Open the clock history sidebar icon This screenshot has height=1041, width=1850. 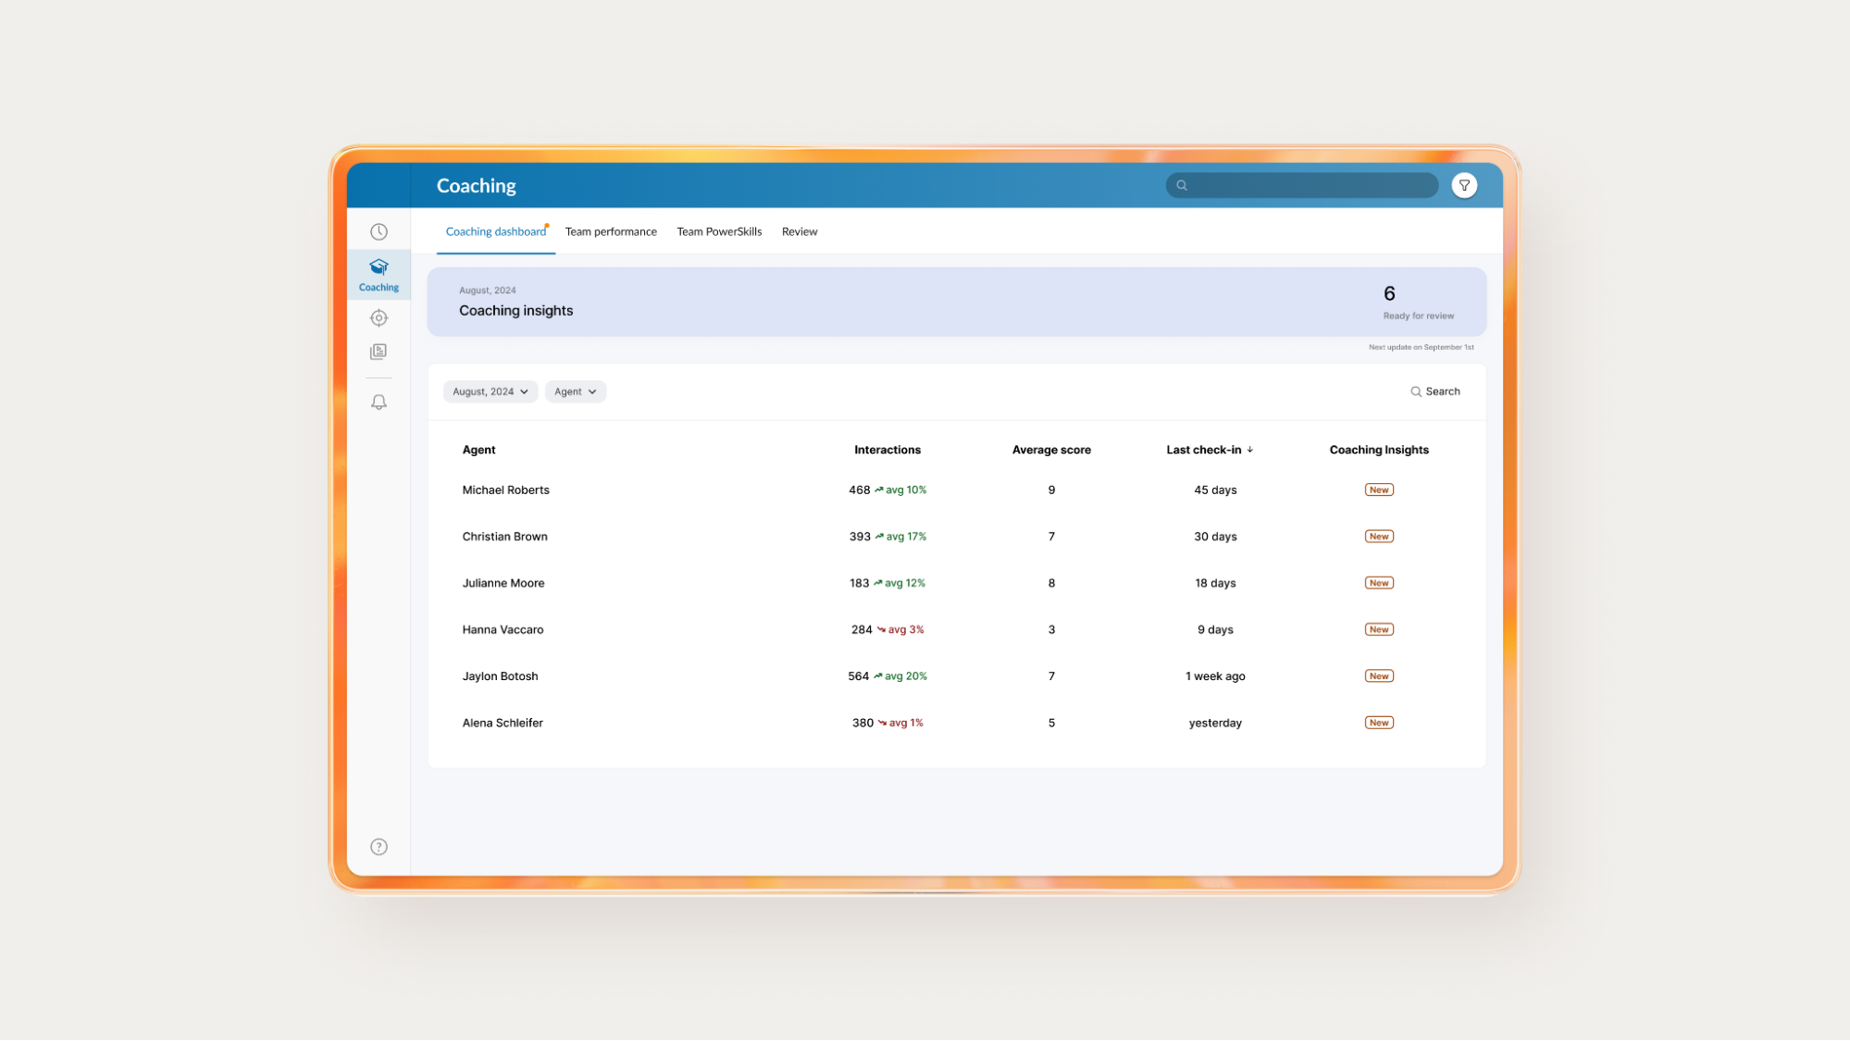tap(379, 231)
